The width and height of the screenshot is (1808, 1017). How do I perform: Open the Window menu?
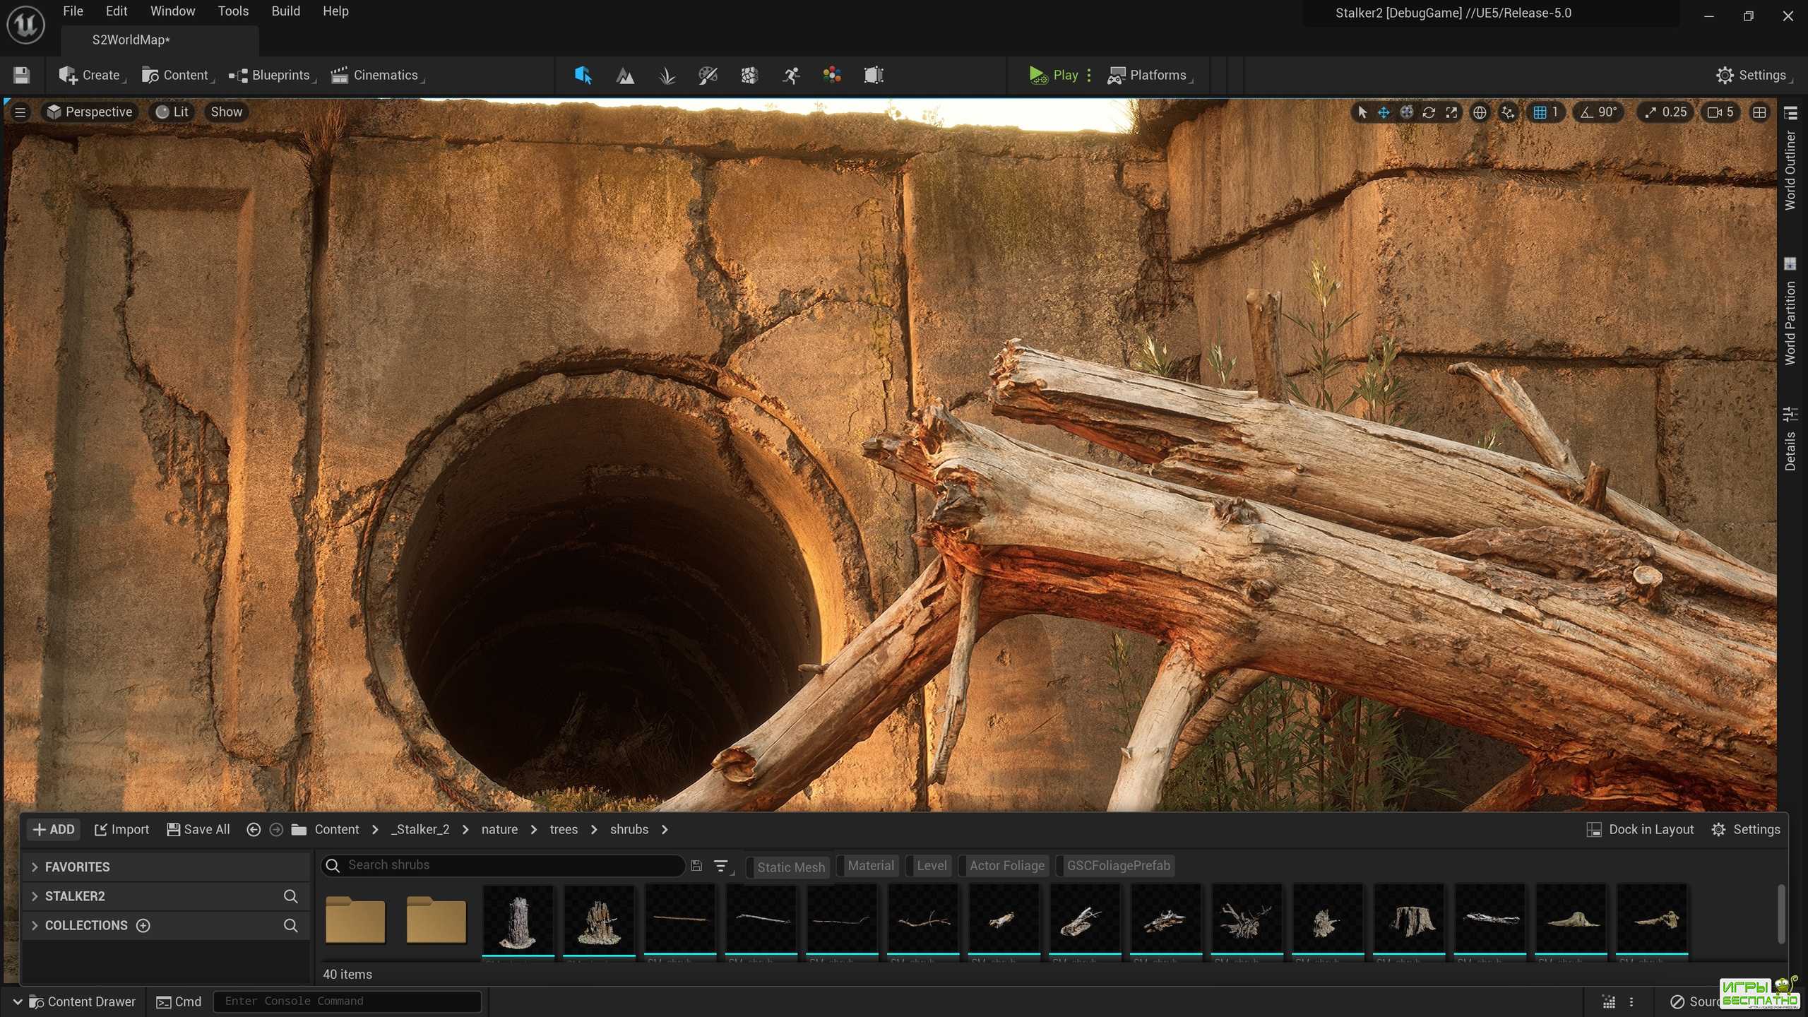click(x=172, y=11)
